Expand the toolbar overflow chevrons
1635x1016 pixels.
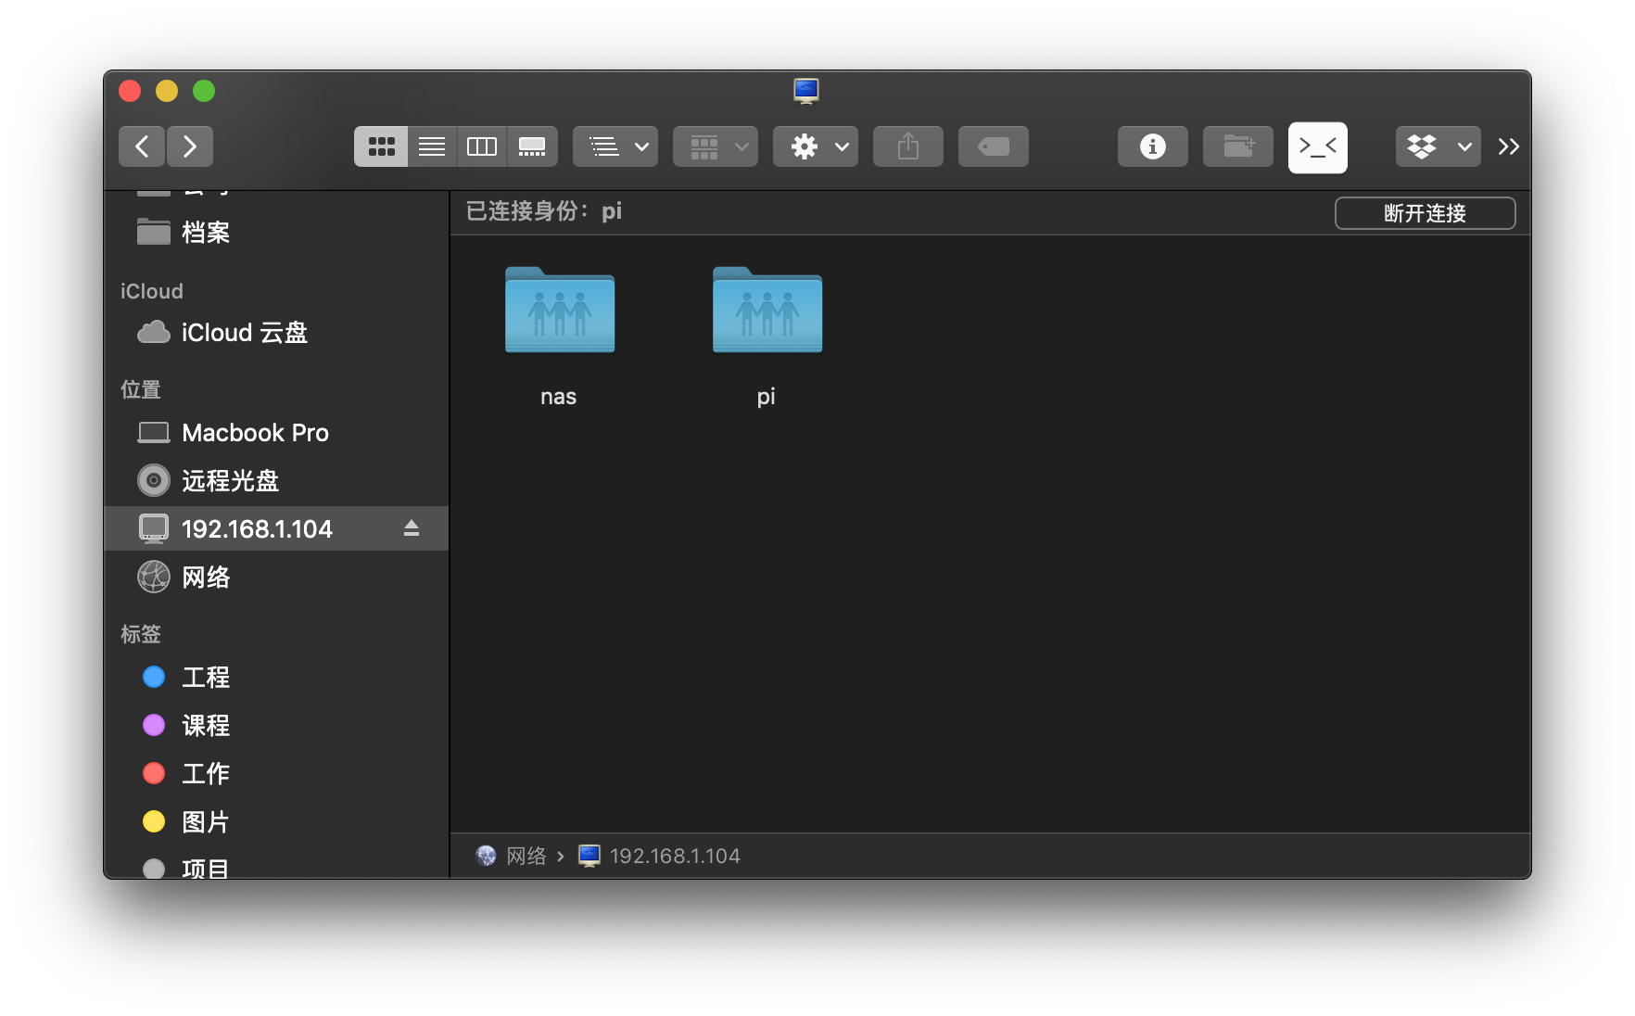[x=1508, y=146]
